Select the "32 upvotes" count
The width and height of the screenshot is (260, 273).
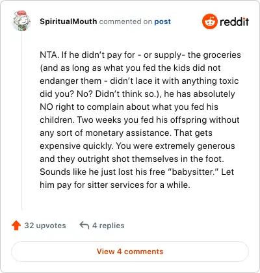tap(45, 226)
